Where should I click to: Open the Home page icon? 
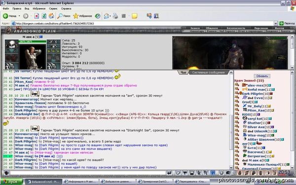pyautogui.click(x=51, y=16)
